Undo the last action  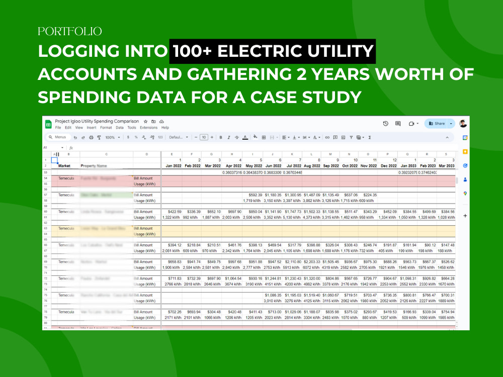(75, 138)
